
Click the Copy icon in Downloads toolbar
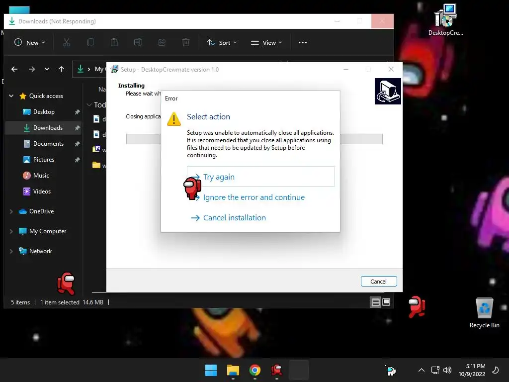point(90,43)
